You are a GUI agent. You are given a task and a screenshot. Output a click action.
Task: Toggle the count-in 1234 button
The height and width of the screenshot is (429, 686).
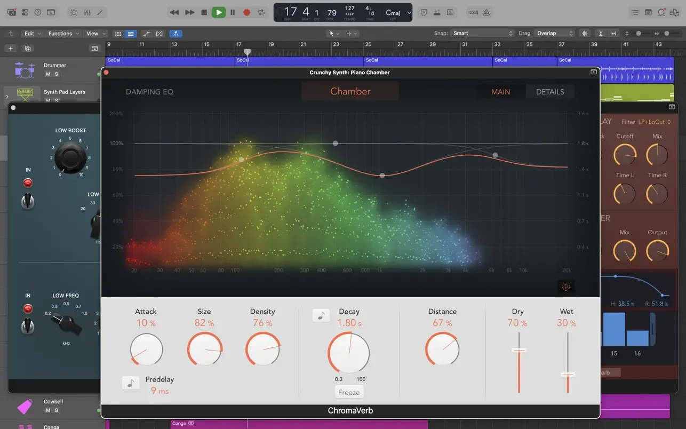[473, 12]
